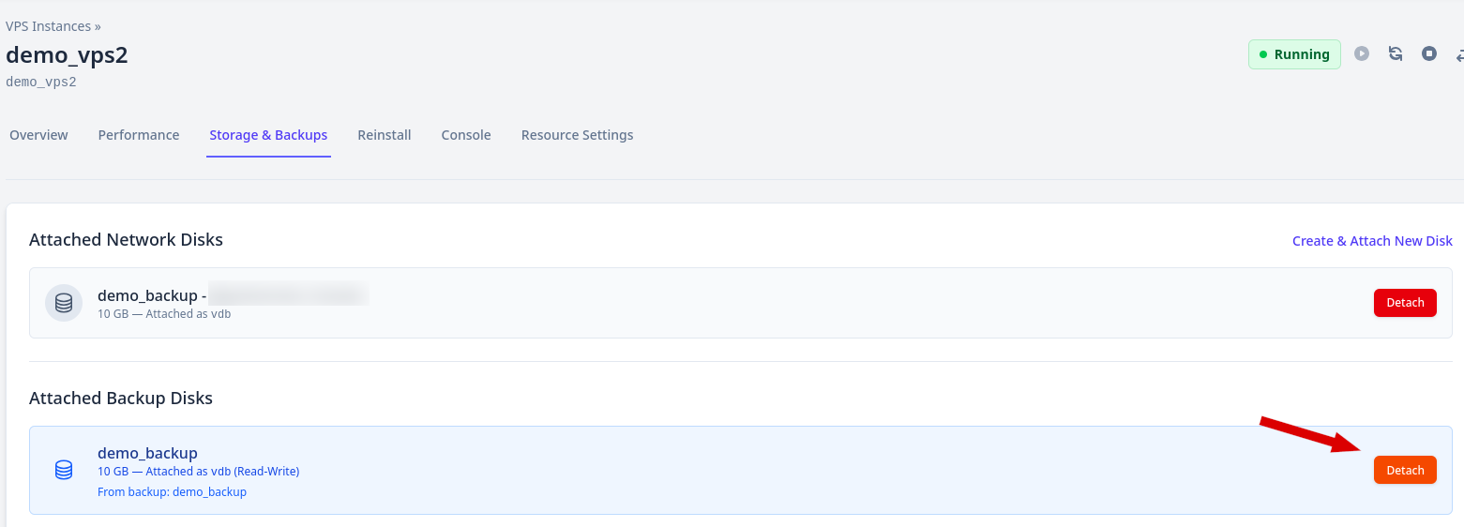The width and height of the screenshot is (1464, 527).
Task: Select the Storage & Backups tab
Action: (x=268, y=135)
